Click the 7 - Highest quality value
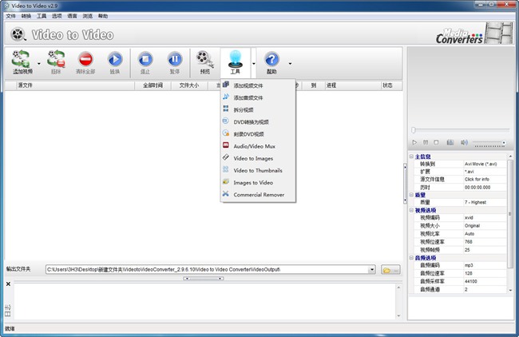 (475, 202)
